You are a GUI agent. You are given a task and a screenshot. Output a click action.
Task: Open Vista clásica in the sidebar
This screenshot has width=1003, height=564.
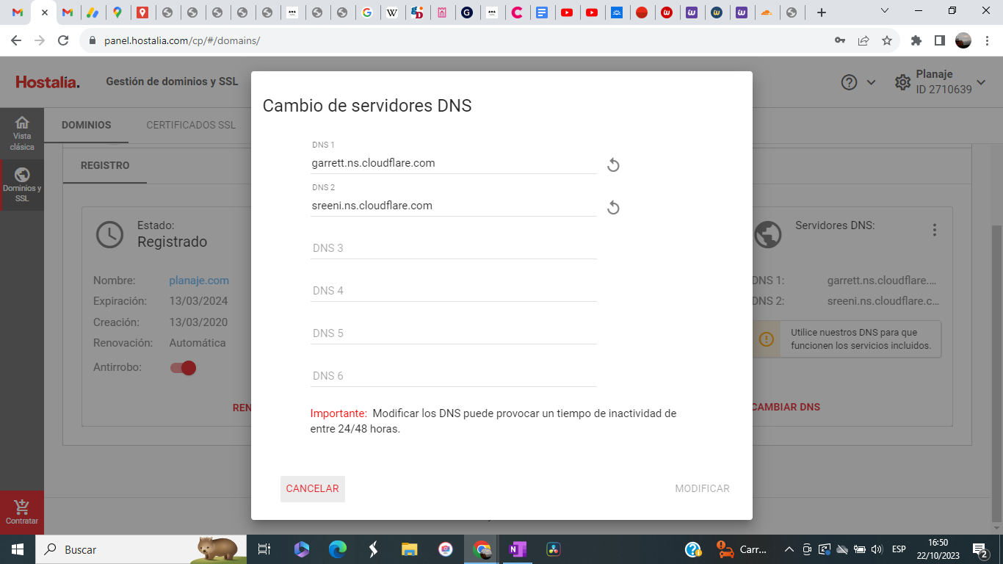point(22,134)
